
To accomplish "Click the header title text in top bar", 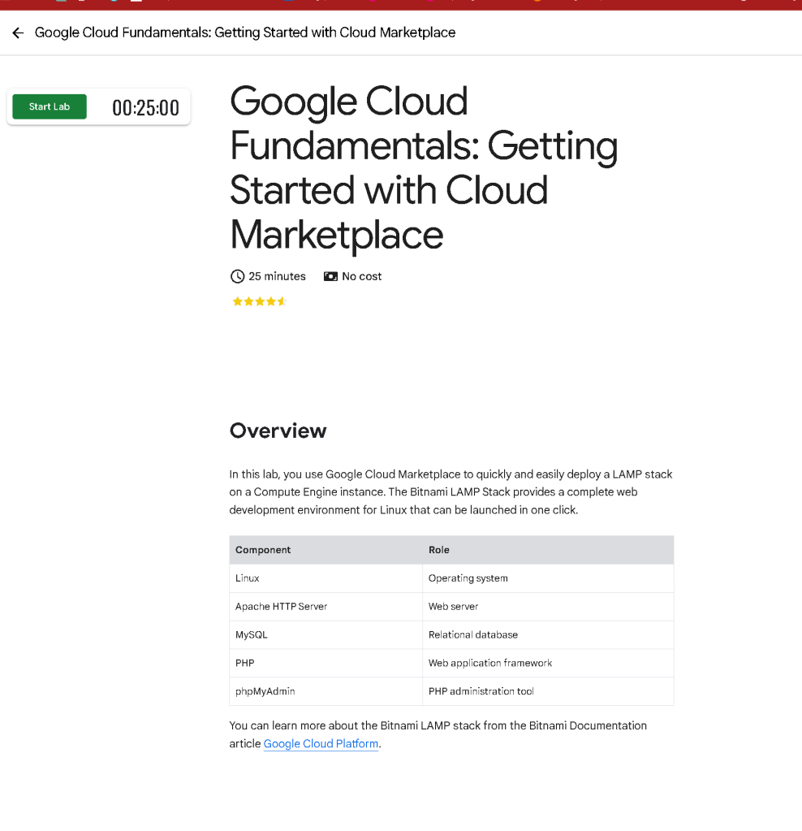I will click(x=244, y=32).
